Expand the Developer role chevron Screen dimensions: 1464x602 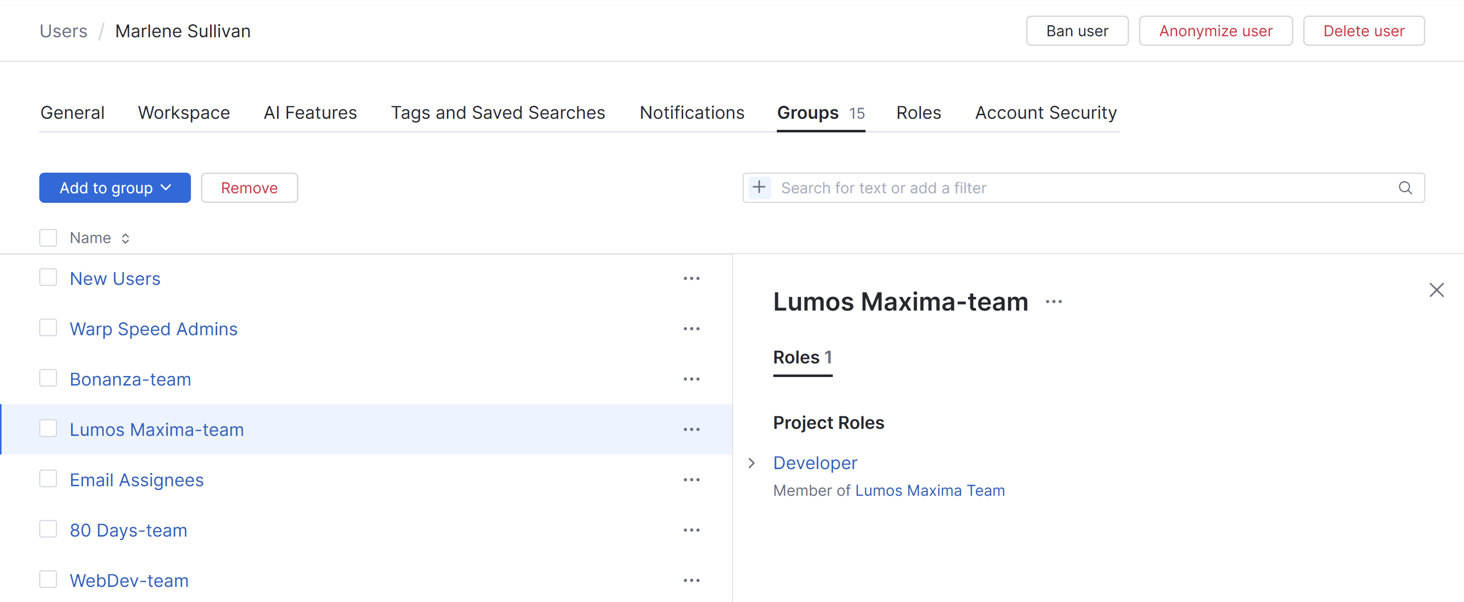point(751,463)
